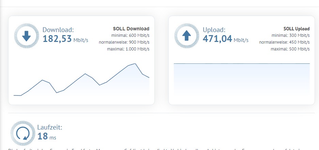
Task: Click the SOLL Download heading
Action: pyautogui.click(x=131, y=29)
